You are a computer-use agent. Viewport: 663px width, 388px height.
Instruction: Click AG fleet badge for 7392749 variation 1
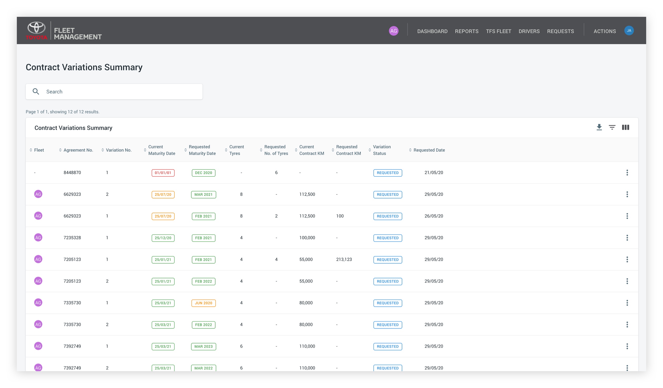38,346
